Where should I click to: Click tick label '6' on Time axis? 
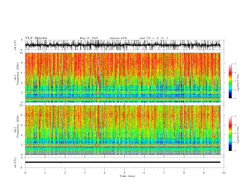[144, 173]
